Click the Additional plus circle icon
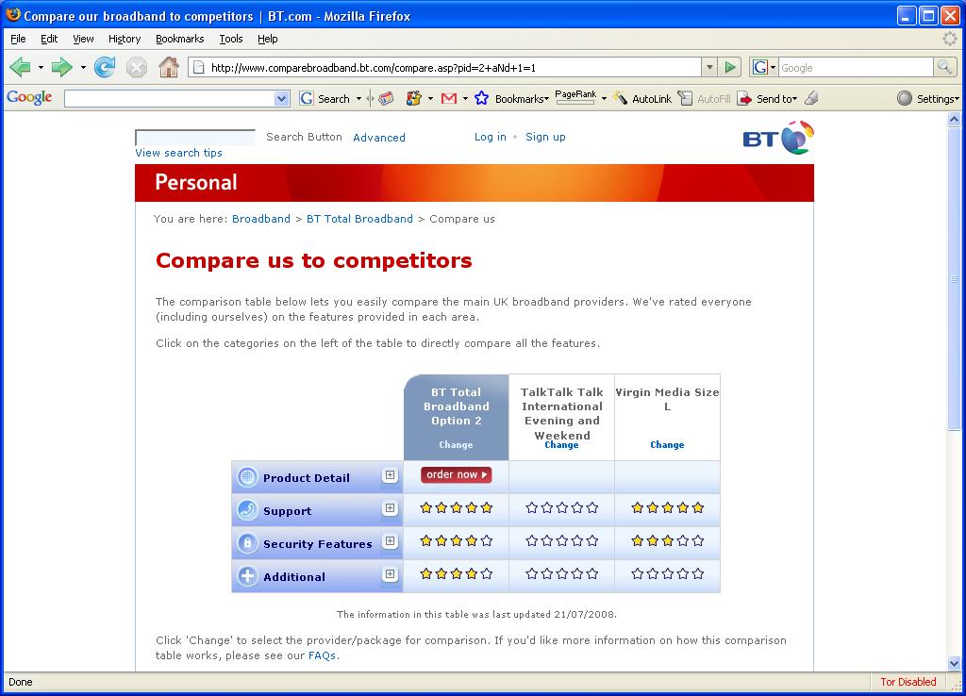 (247, 576)
